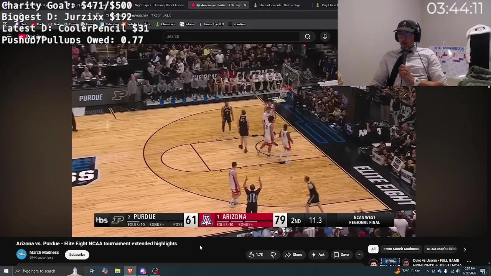This screenshot has width=491, height=276.
Task: Launch Copilot from the taskbar
Action: [105, 271]
